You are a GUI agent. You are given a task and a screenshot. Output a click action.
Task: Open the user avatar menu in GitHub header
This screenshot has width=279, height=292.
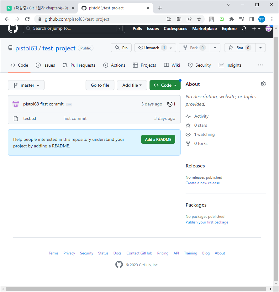click(269, 29)
